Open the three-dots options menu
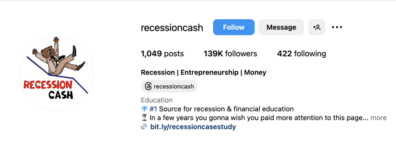The width and height of the screenshot is (396, 144). 337,27
